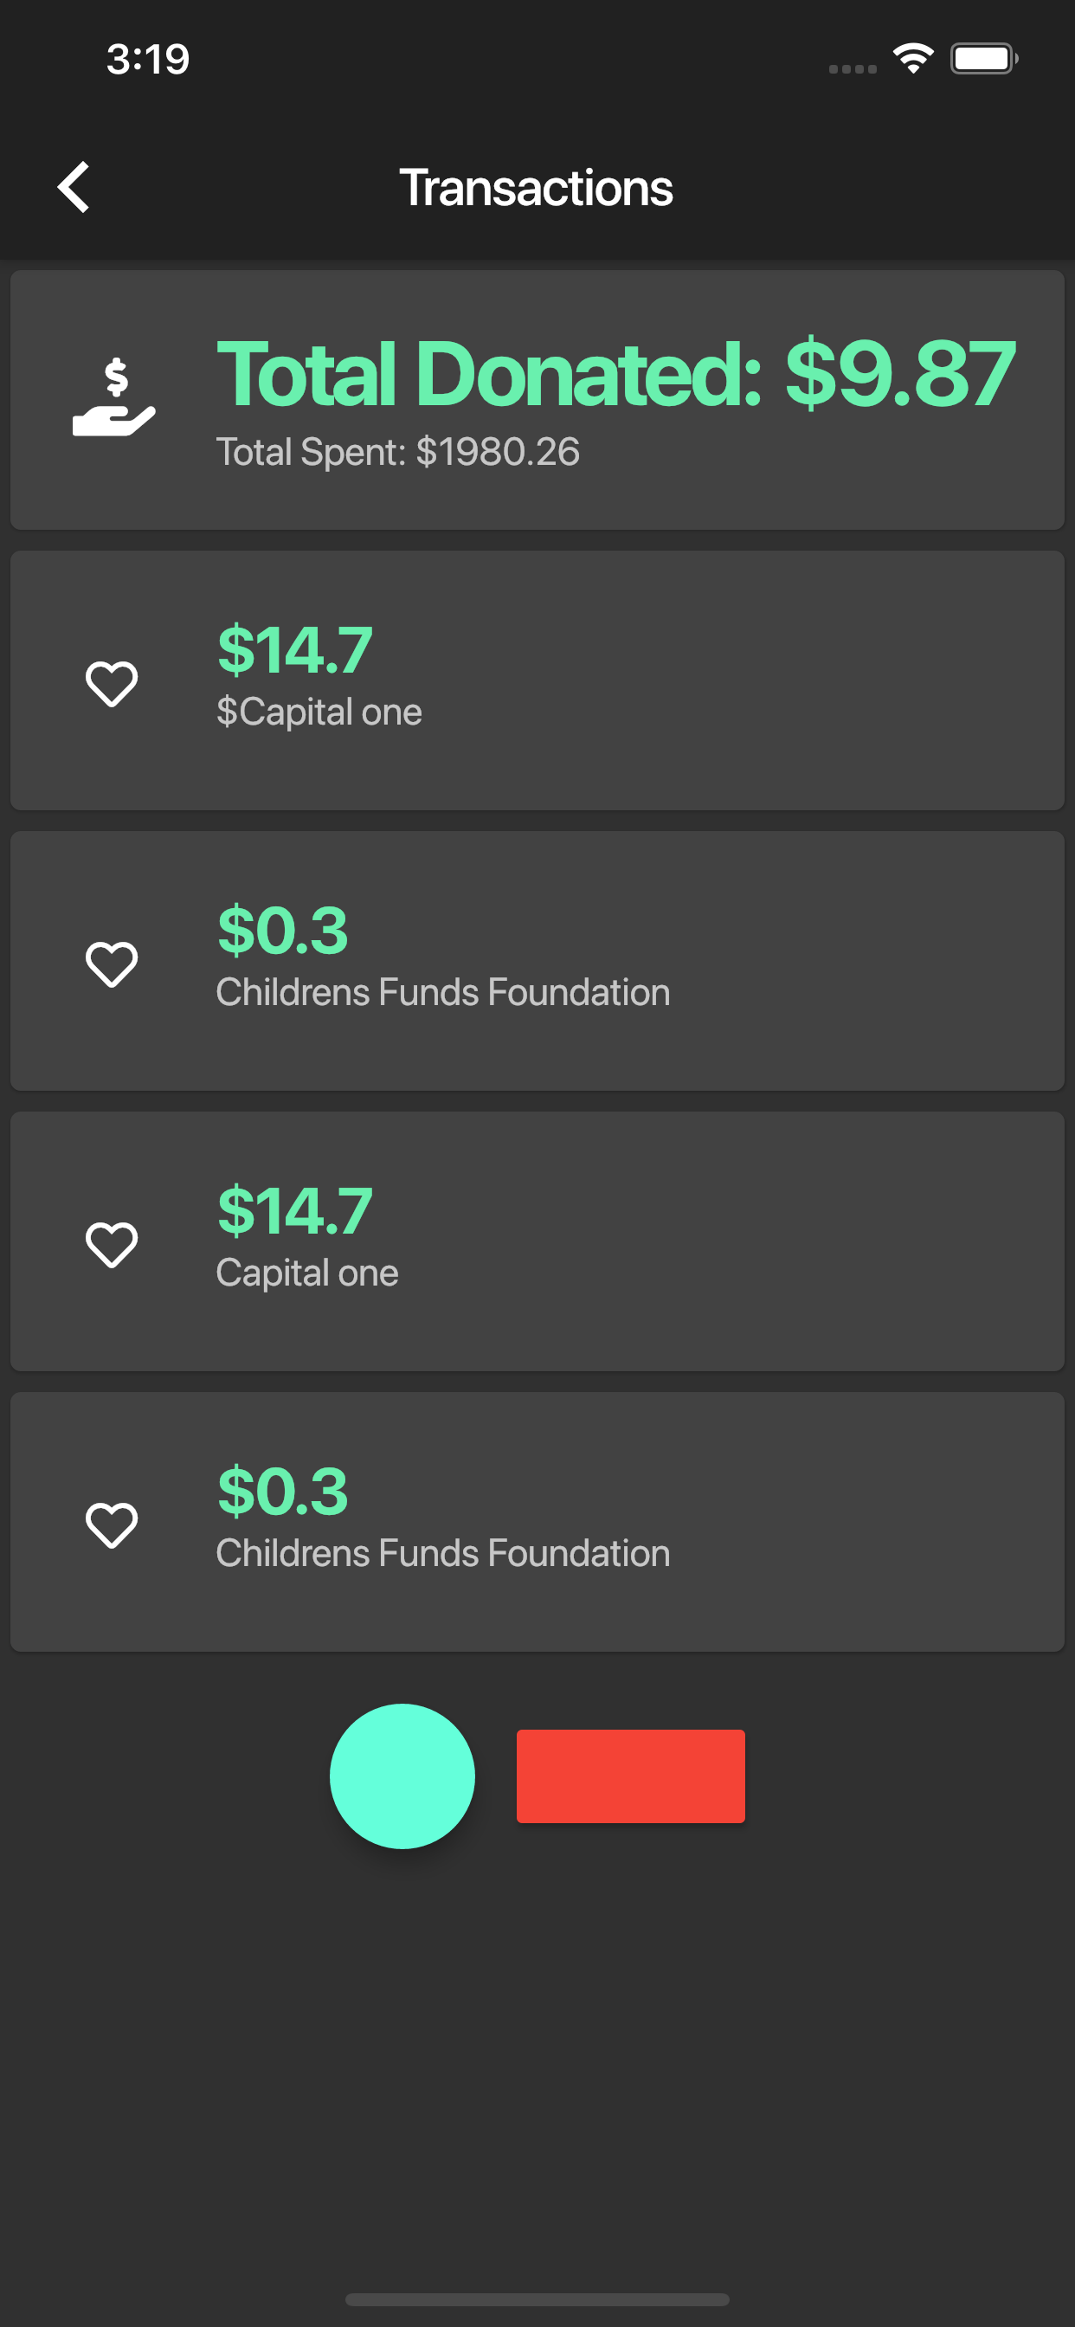The image size is (1075, 2327).
Task: Select the Capital one label without dollar prefix
Action: point(307,1273)
